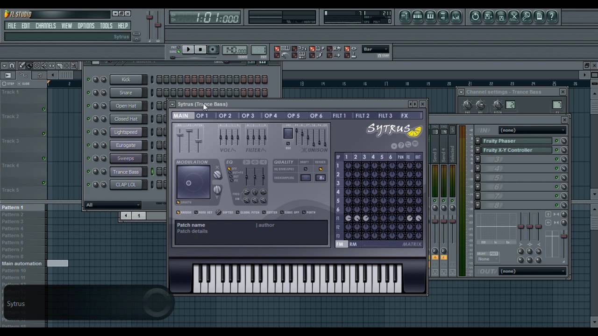Open the Playlist window from toolbar
The height and width of the screenshot is (336, 598).
pos(405,17)
